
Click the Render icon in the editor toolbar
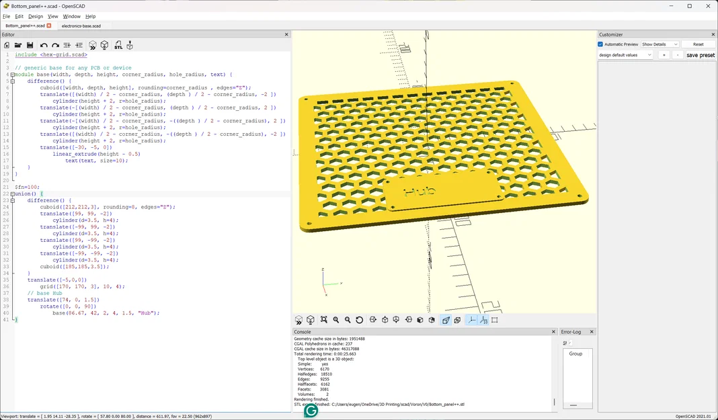(x=104, y=45)
